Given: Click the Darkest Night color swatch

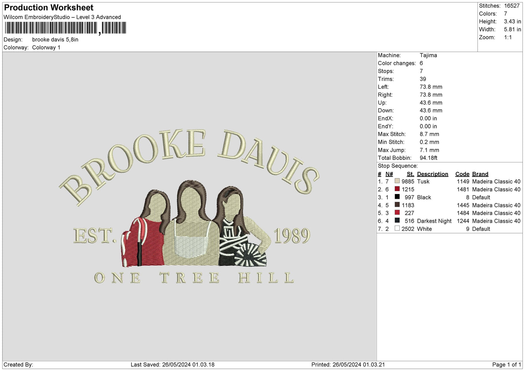Looking at the screenshot, I should (397, 221).
